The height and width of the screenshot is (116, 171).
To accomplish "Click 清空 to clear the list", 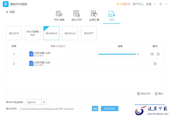I will 159,94.
